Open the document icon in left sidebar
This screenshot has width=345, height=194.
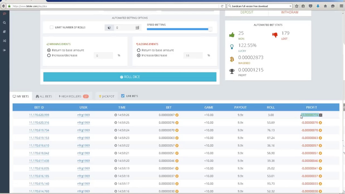4,32
